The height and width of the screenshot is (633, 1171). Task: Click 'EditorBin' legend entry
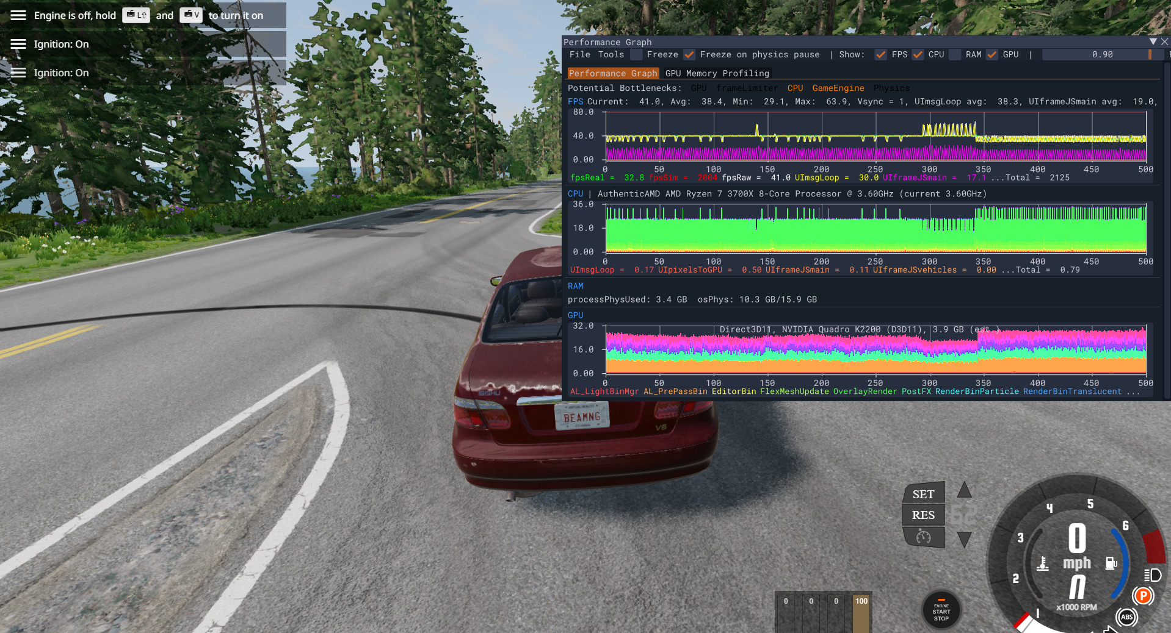pos(734,392)
